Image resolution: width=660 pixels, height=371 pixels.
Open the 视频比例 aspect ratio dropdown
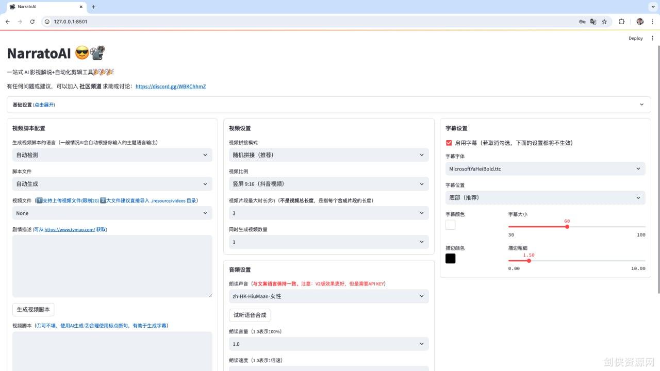328,183
